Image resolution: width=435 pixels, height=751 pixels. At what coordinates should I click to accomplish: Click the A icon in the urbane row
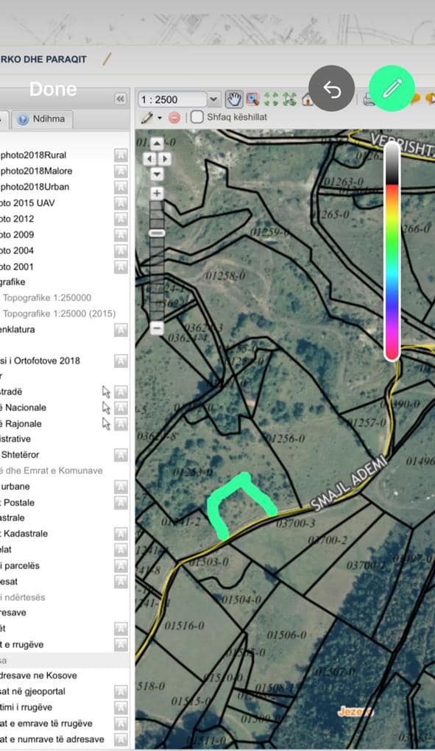(121, 487)
